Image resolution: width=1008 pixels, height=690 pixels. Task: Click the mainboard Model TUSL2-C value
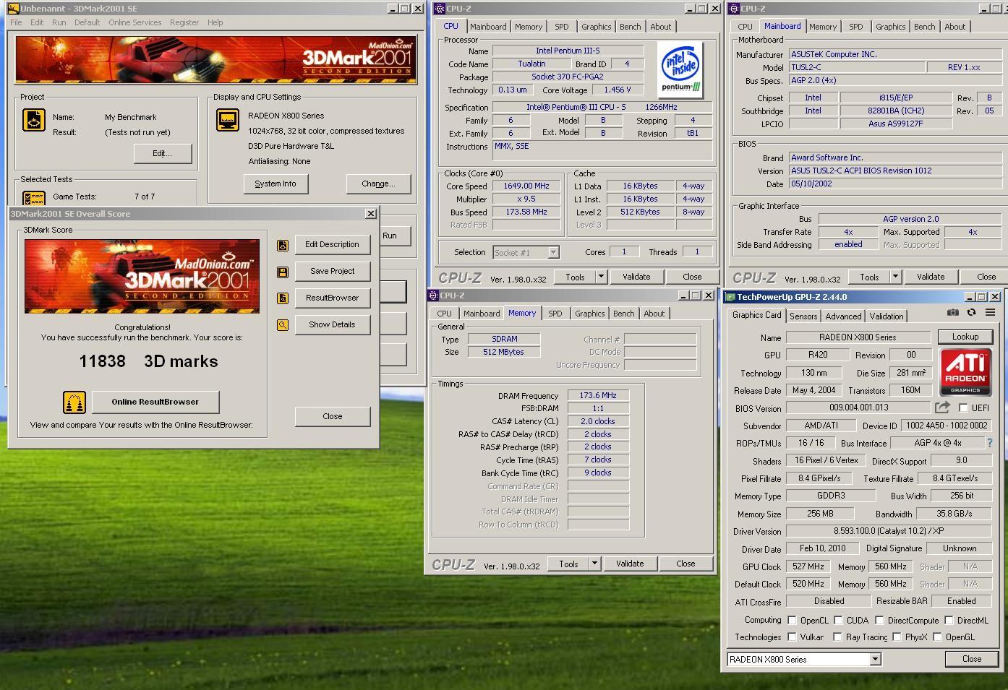coord(857,67)
